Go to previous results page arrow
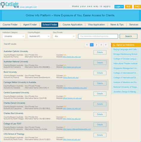 point(87,45)
